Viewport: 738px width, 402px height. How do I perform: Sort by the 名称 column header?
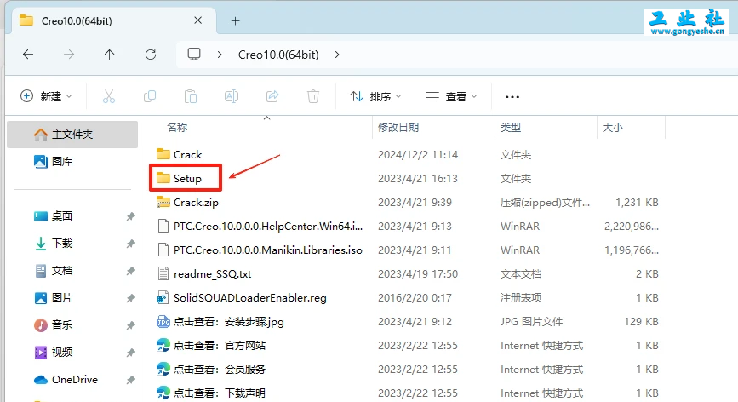pyautogui.click(x=177, y=127)
